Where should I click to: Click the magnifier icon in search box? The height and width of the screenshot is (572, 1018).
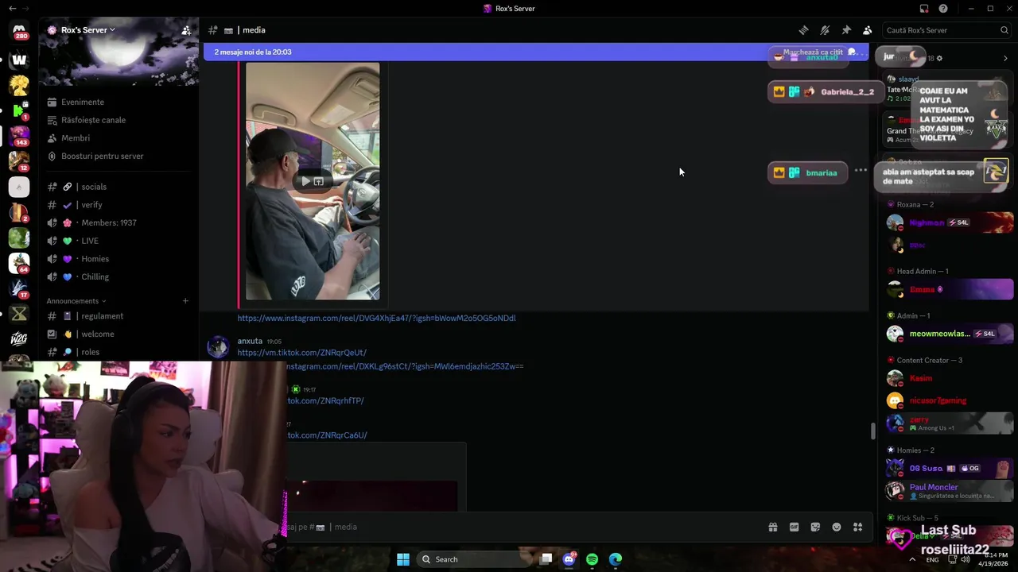1004,30
